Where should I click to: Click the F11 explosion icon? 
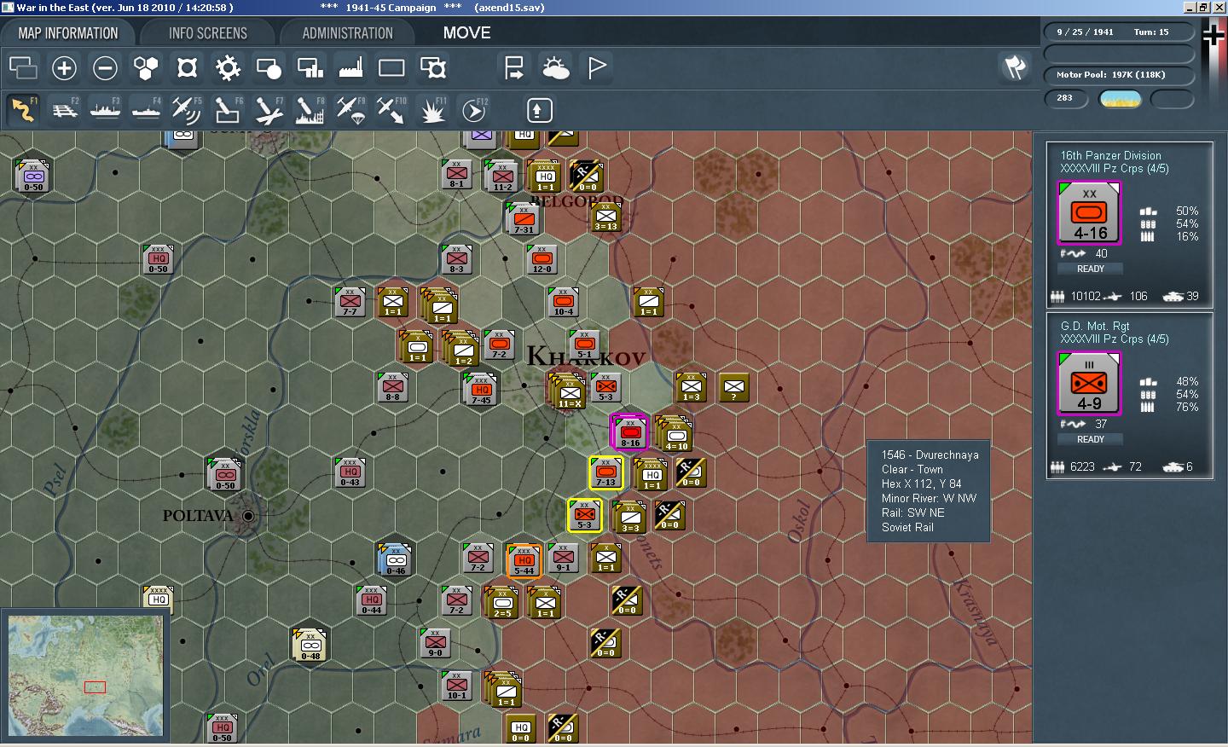point(432,110)
